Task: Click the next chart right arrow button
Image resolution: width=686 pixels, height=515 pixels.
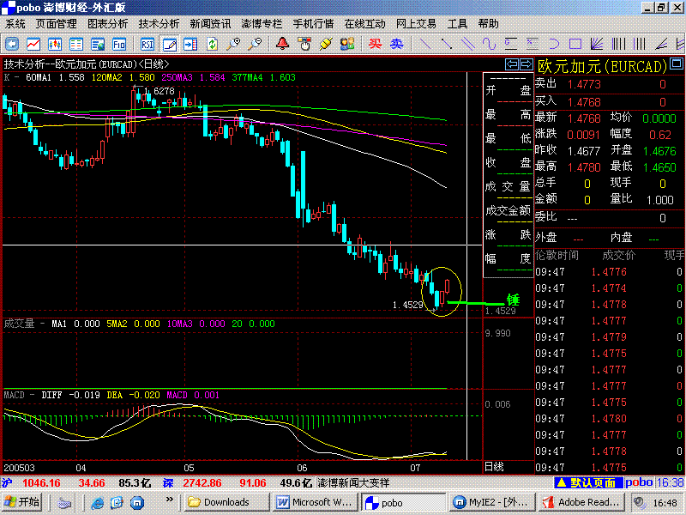Action: [x=526, y=64]
